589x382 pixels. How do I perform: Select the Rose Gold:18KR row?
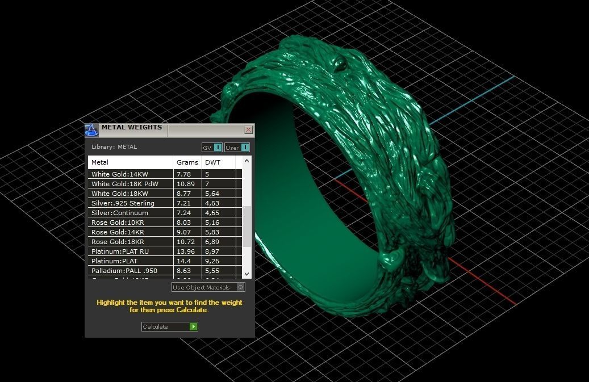tap(165, 242)
